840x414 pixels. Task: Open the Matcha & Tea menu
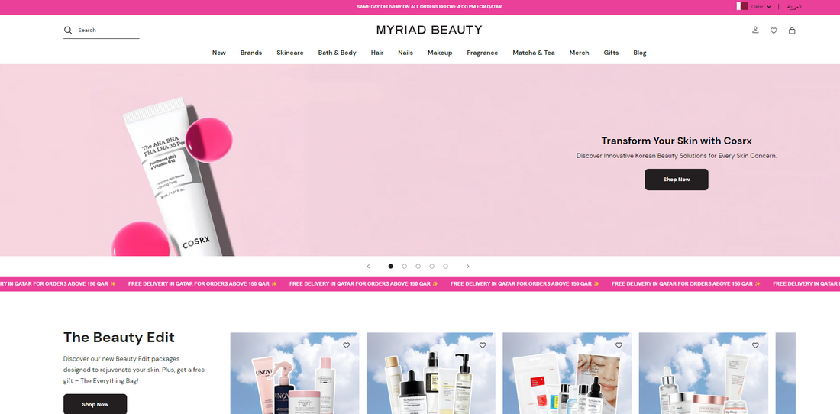tap(534, 53)
